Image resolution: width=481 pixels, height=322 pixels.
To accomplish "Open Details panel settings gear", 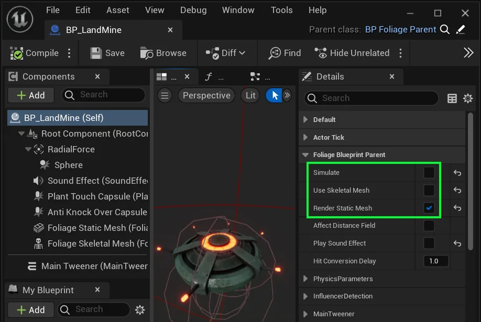I will pyautogui.click(x=468, y=98).
